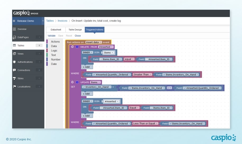Viewport: 242px width, 144px height.
Task: Switch to the Table Design tab
Action: (x=75, y=30)
